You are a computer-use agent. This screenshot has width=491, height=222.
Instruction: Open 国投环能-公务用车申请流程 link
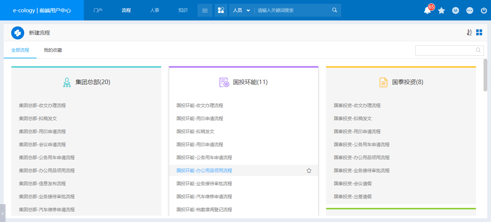[204, 158]
